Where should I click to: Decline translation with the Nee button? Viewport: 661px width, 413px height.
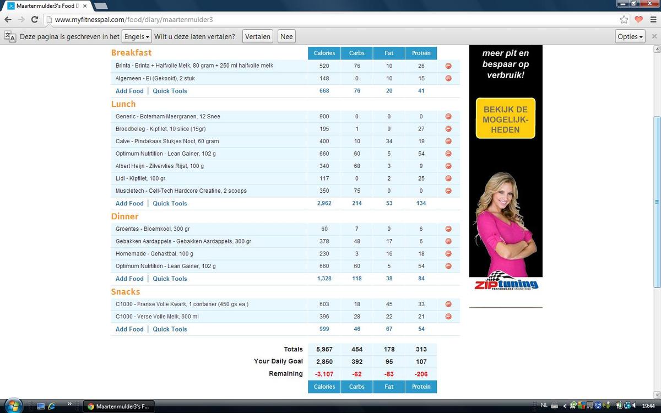pyautogui.click(x=286, y=37)
